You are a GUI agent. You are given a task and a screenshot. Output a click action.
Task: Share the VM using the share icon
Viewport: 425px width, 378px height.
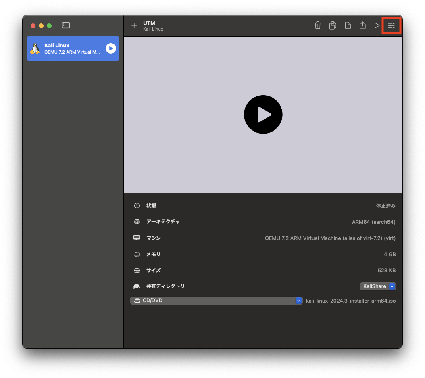[362, 25]
